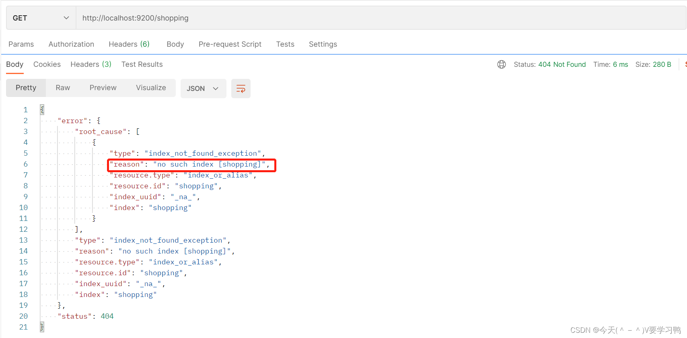Click the request URL field
This screenshot has height=338, width=687.
coord(381,18)
